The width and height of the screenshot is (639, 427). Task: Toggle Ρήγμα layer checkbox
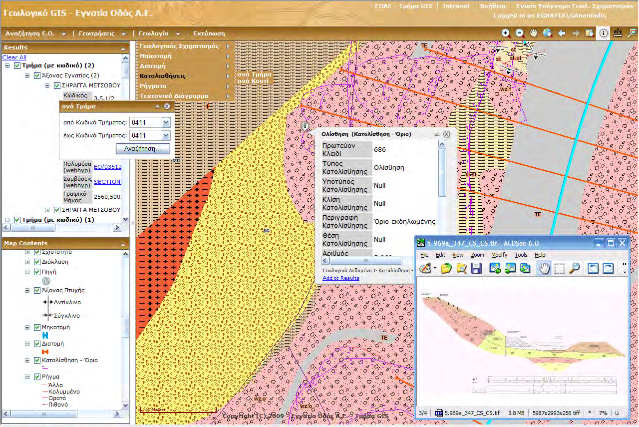tap(37, 377)
